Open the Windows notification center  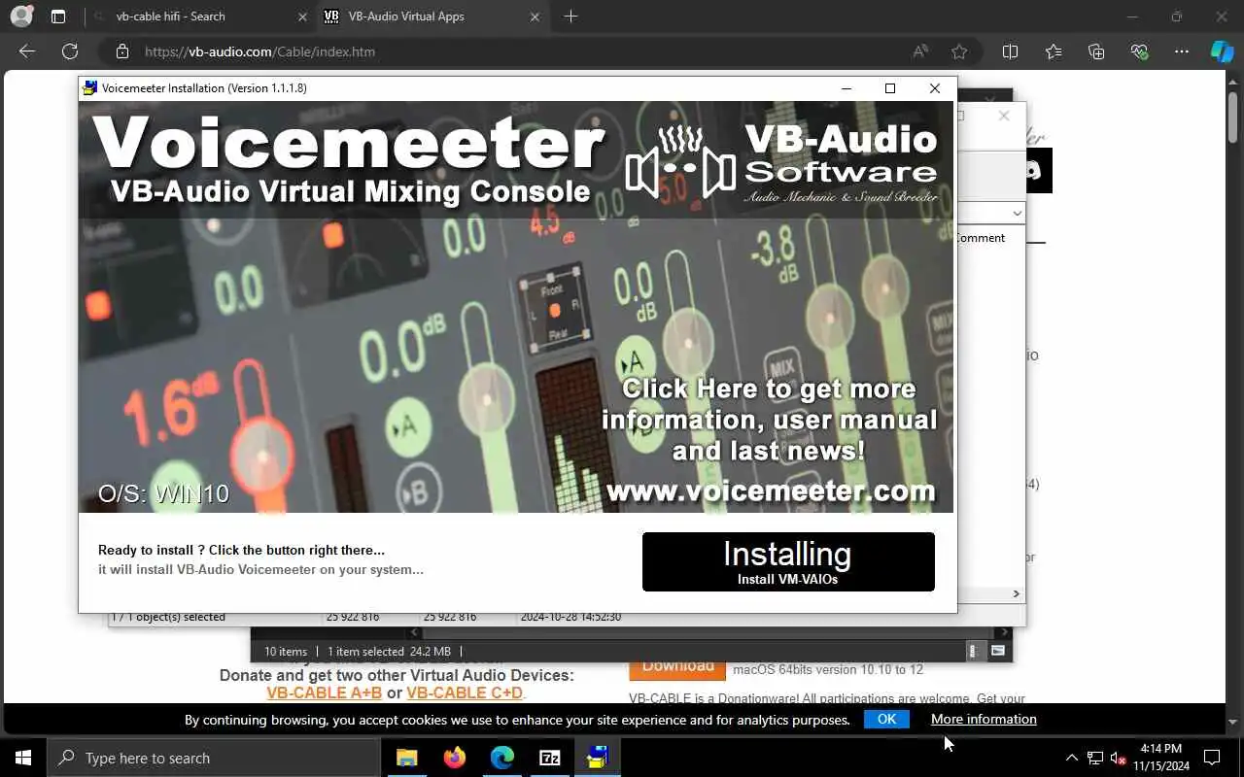[x=1213, y=758]
